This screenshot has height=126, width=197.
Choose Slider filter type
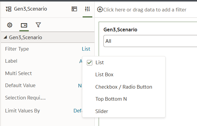pyautogui.click(x=102, y=111)
